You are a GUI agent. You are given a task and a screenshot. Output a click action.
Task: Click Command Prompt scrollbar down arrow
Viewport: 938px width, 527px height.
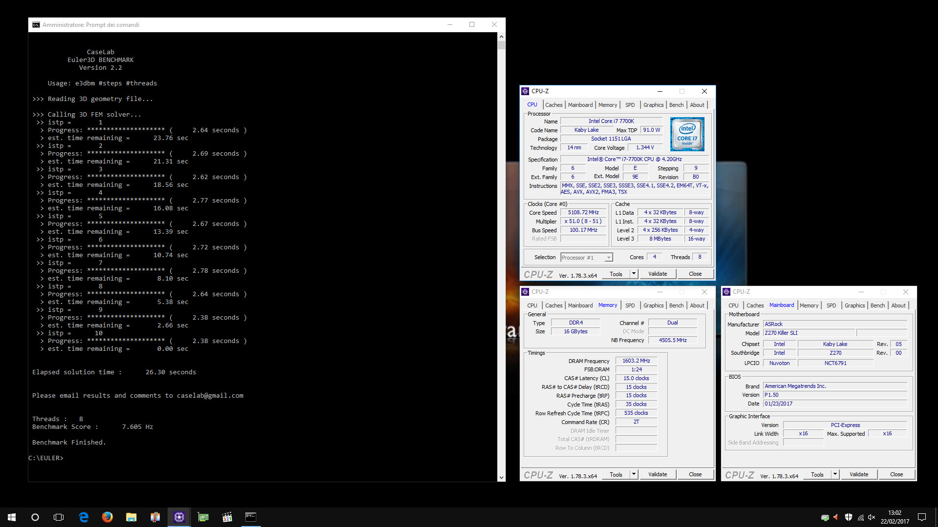[x=501, y=478]
